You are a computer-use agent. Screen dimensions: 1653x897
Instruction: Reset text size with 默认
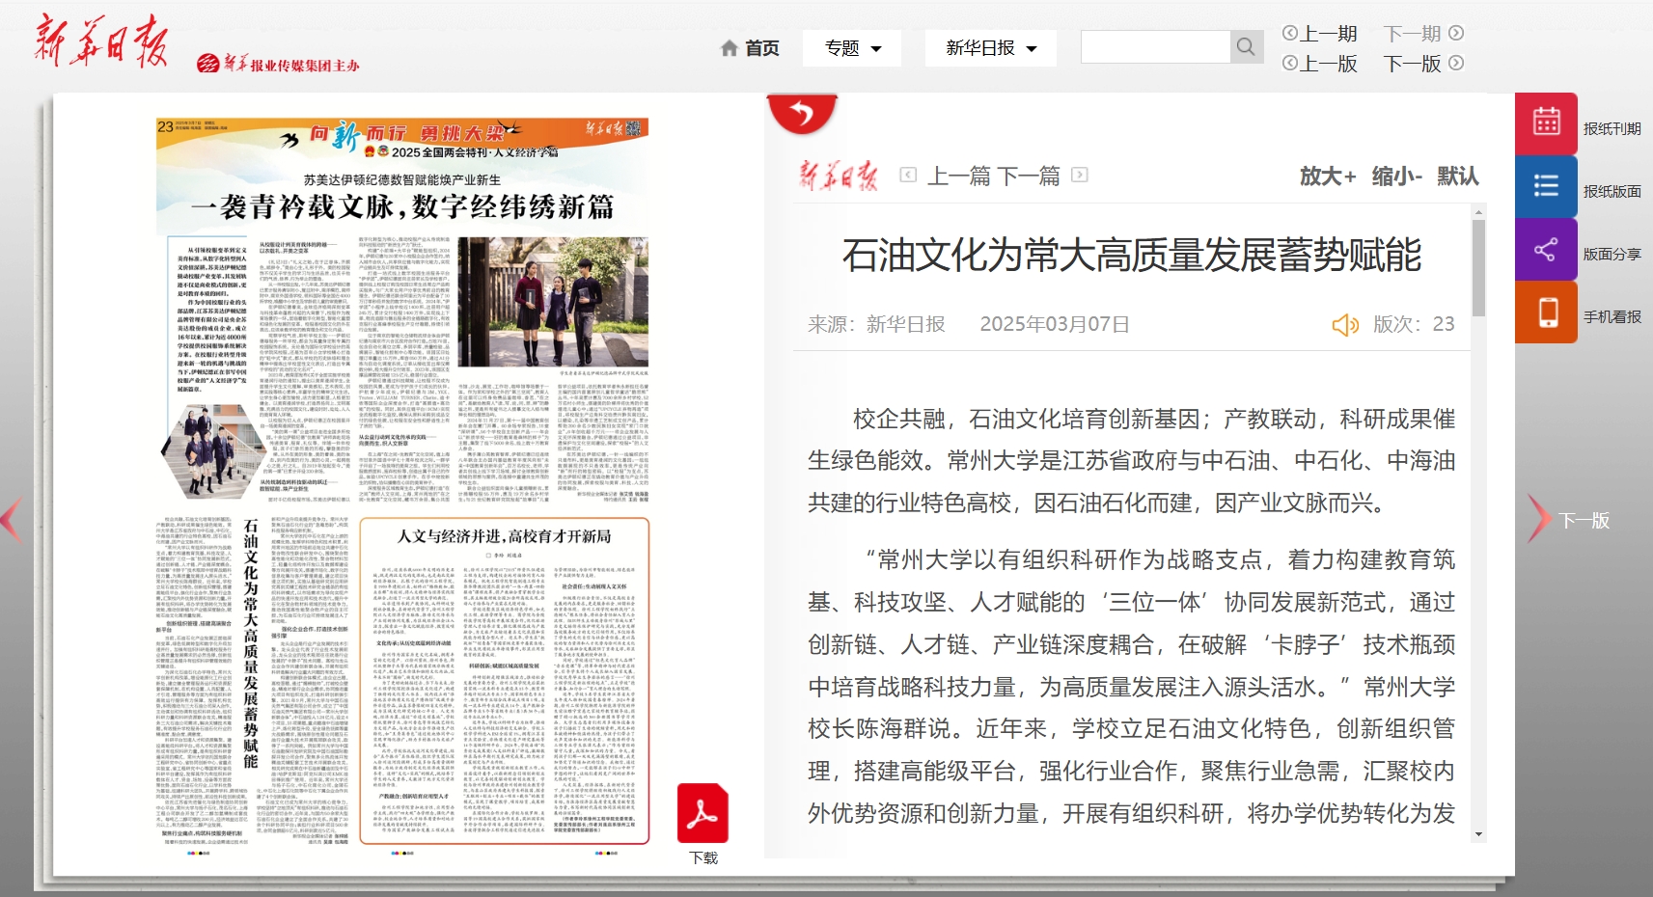pyautogui.click(x=1457, y=177)
